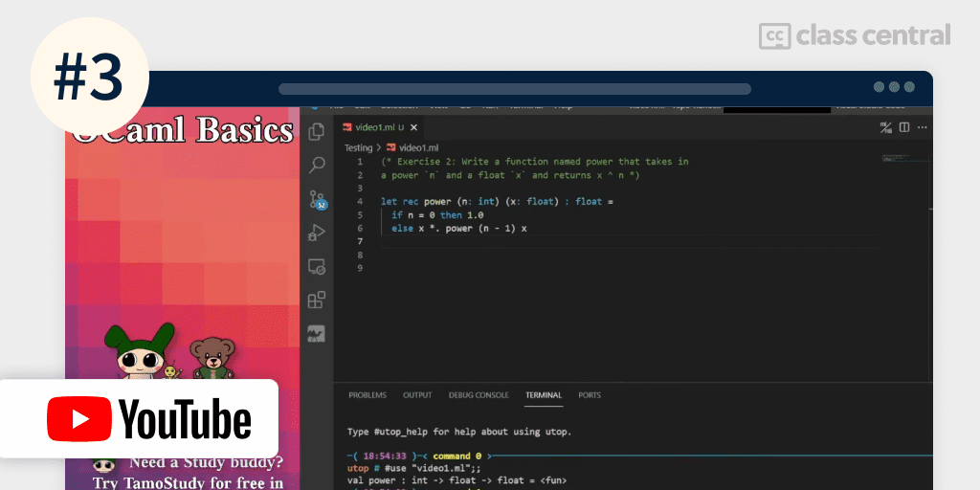
Task: Click the YouTube logo badge
Action: coord(139,419)
